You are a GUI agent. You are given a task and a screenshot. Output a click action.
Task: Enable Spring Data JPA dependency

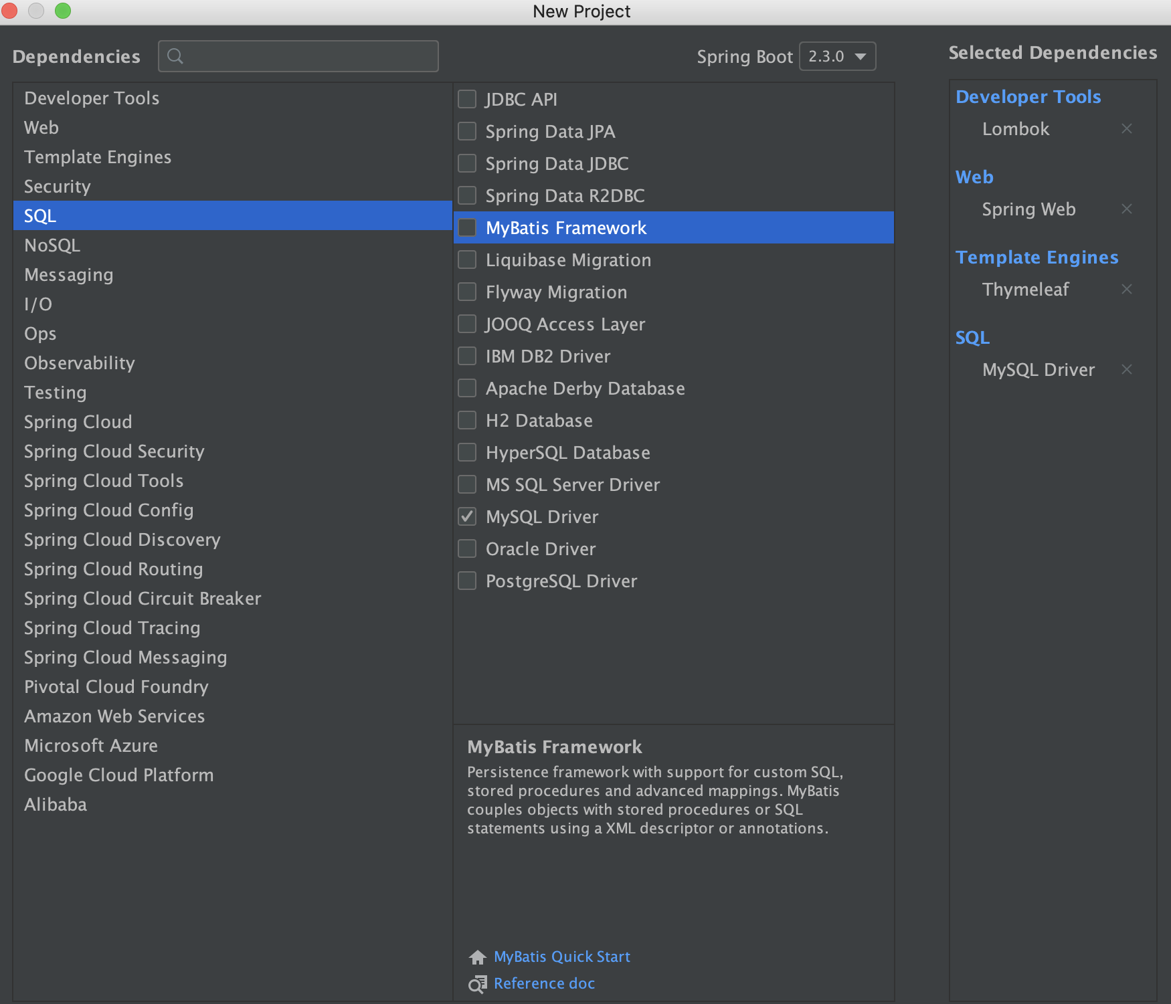[x=467, y=131]
